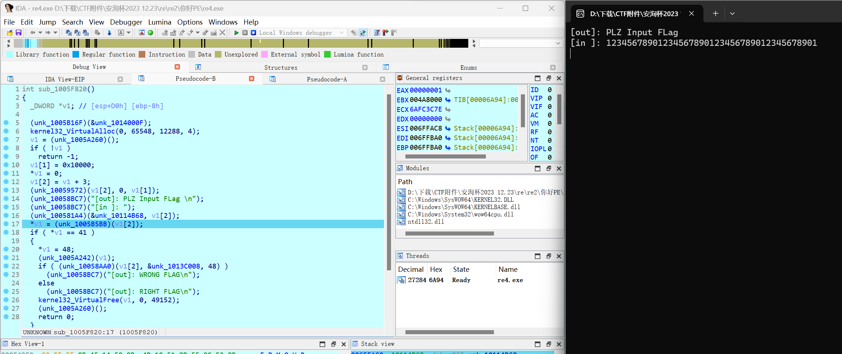Follow the EAX register jump arrow

tap(448, 90)
